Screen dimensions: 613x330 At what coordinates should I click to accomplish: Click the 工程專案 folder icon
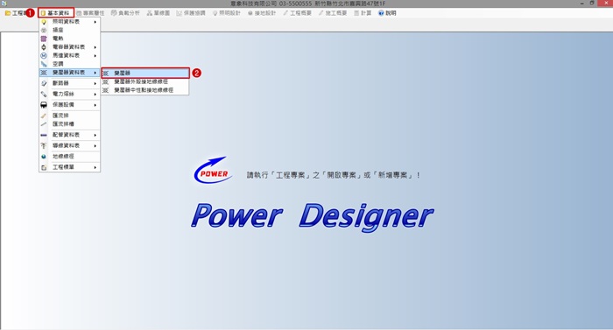(7, 13)
